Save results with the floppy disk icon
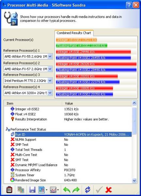This screenshot has height=196, width=141. click(32, 190)
